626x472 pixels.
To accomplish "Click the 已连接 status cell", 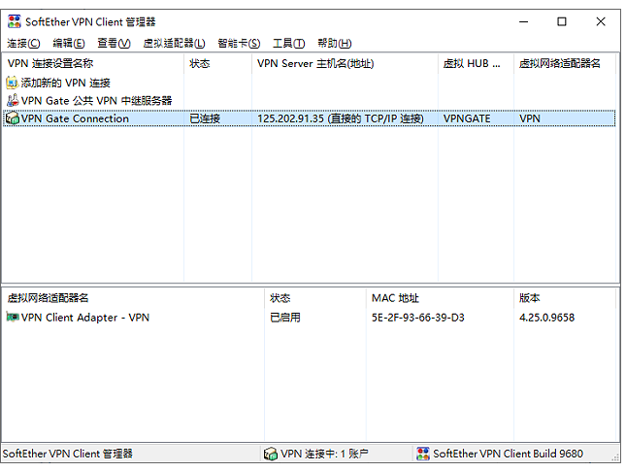I will coord(205,118).
